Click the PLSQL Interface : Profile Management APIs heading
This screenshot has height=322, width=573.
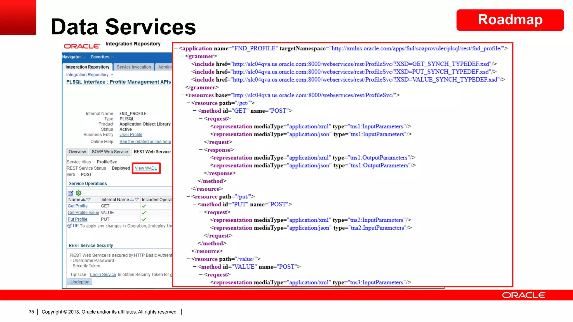coord(118,82)
